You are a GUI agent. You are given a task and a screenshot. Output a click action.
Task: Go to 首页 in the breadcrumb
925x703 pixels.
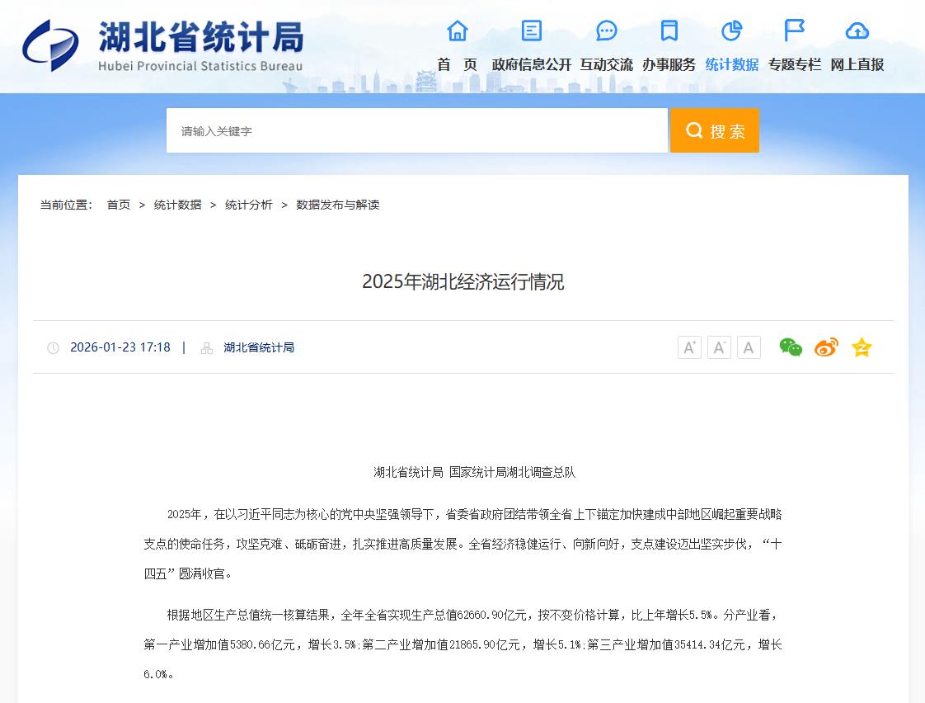(x=118, y=205)
